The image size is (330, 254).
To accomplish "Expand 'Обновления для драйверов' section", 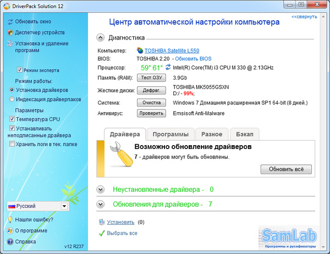I will click(100, 204).
